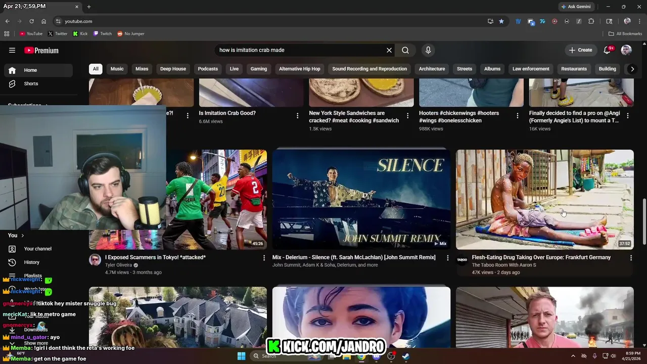Show more chips with right arrow
The height and width of the screenshot is (364, 647).
(632, 69)
